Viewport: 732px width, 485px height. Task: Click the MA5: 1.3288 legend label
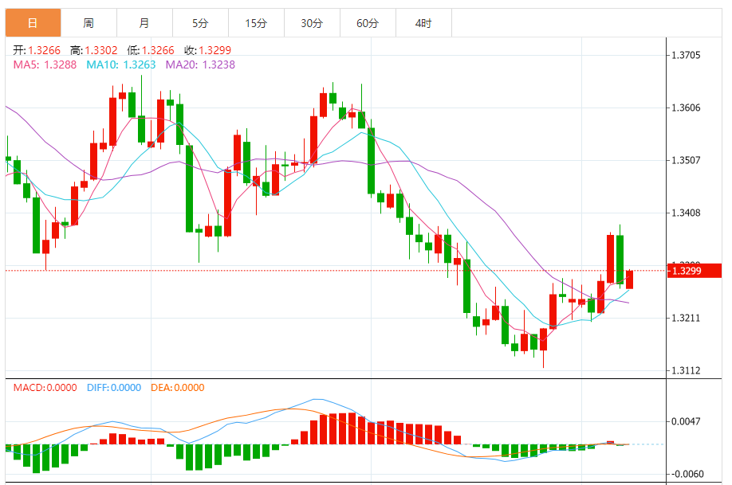(x=45, y=65)
